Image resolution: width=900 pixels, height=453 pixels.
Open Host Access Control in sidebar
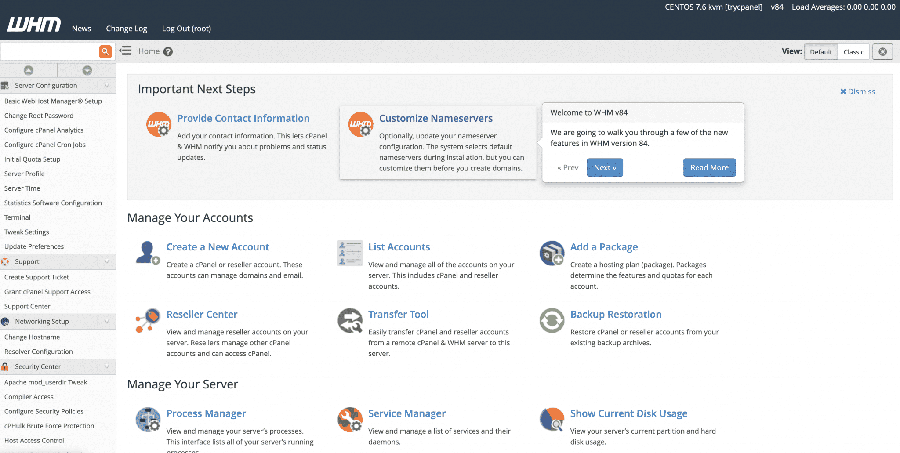[34, 440]
